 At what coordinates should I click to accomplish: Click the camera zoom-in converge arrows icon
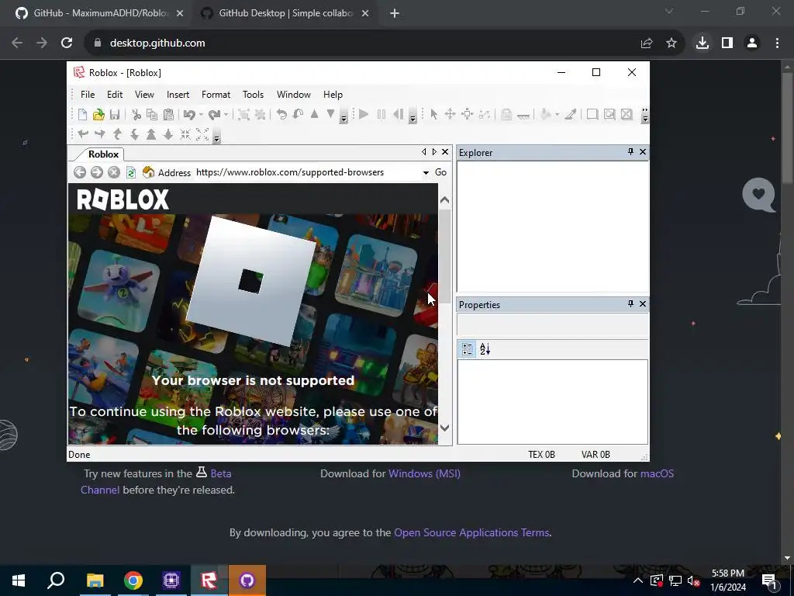point(185,134)
